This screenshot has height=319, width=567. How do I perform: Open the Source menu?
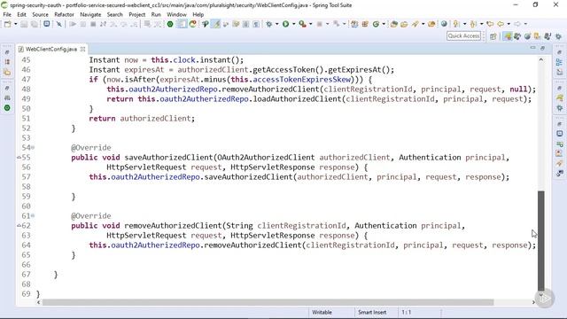click(x=40, y=14)
